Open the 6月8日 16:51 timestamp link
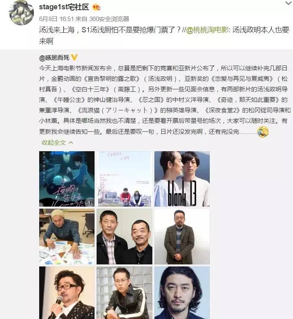 (x=56, y=19)
